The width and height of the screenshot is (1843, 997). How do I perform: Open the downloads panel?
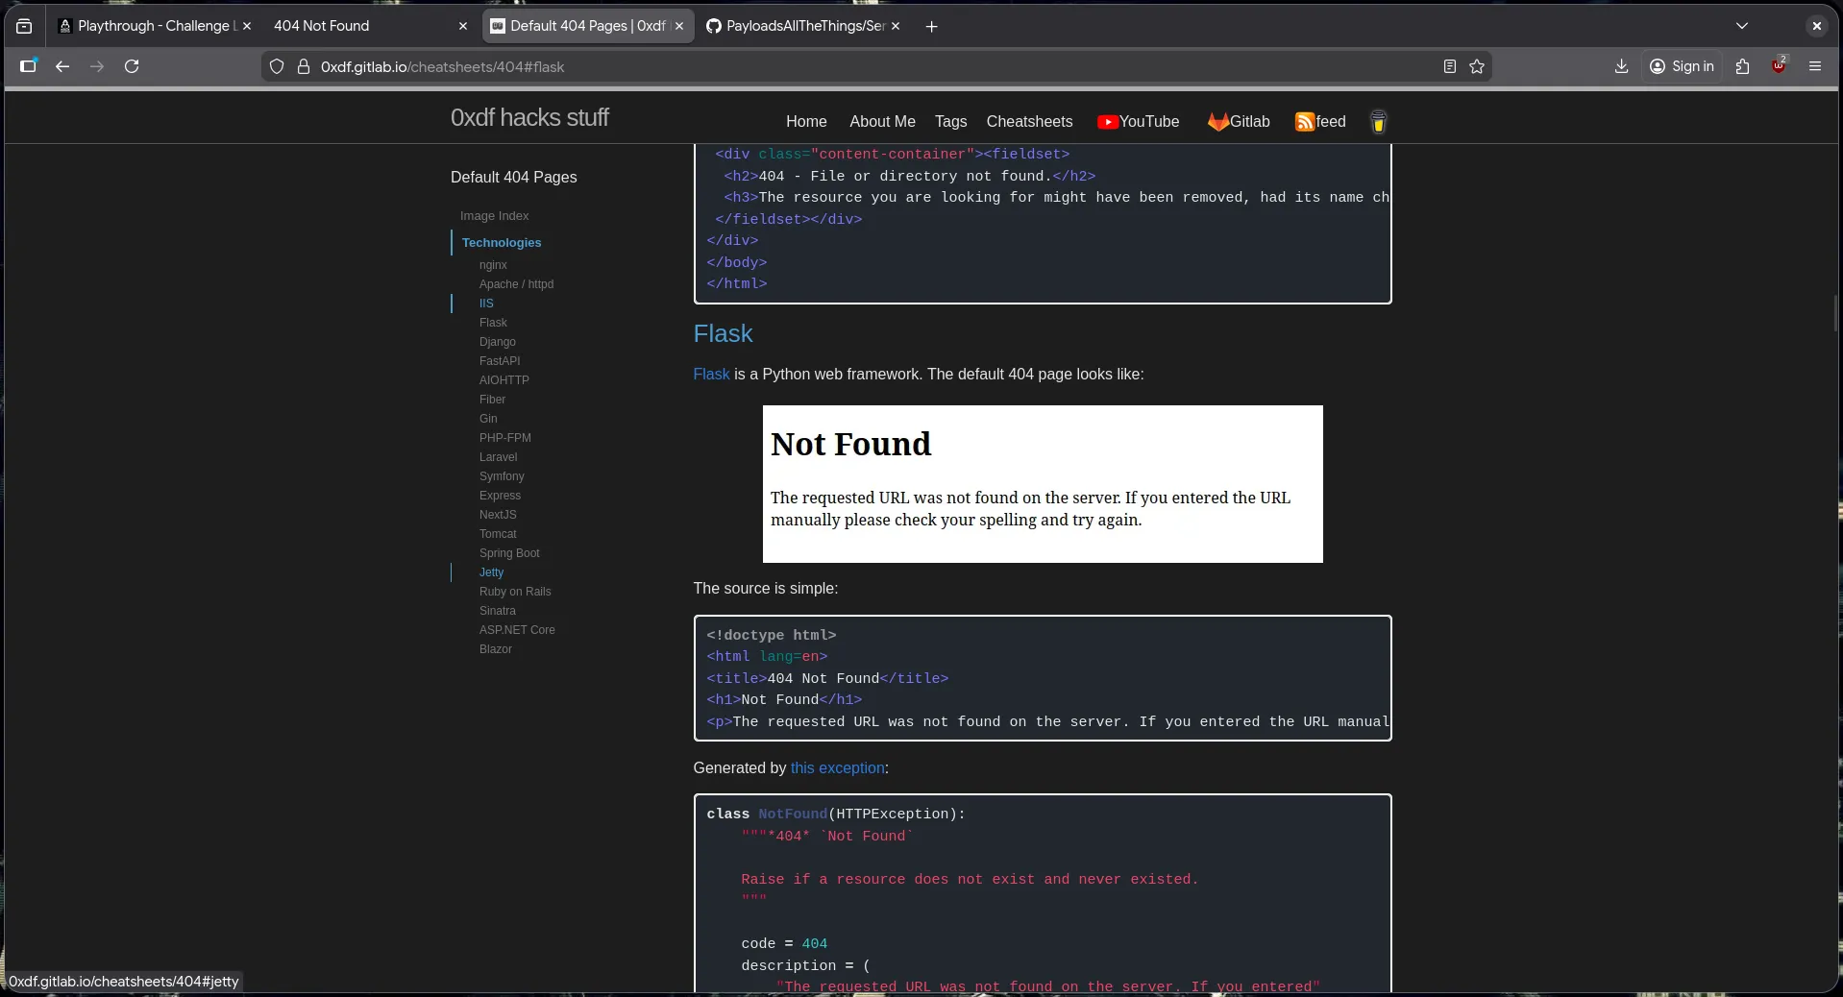click(1621, 66)
